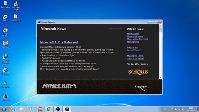The width and height of the screenshot is (199, 112).
Task: Open Internet Download Manager desktop shortcut
Action: 5,59
